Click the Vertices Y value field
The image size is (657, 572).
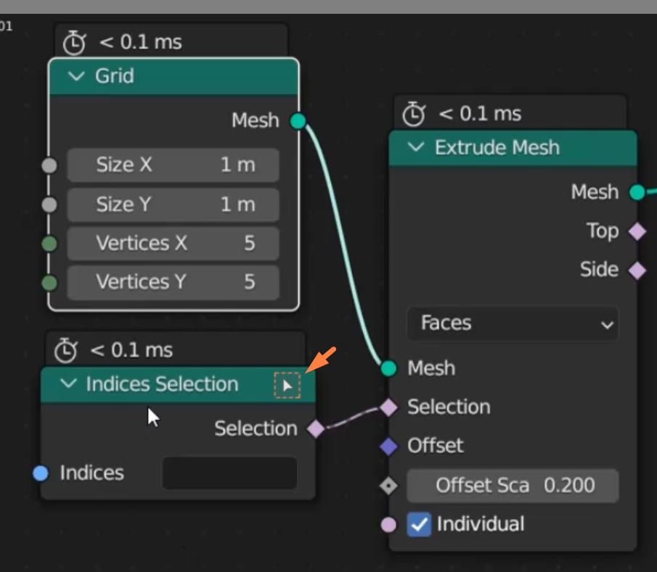173,283
